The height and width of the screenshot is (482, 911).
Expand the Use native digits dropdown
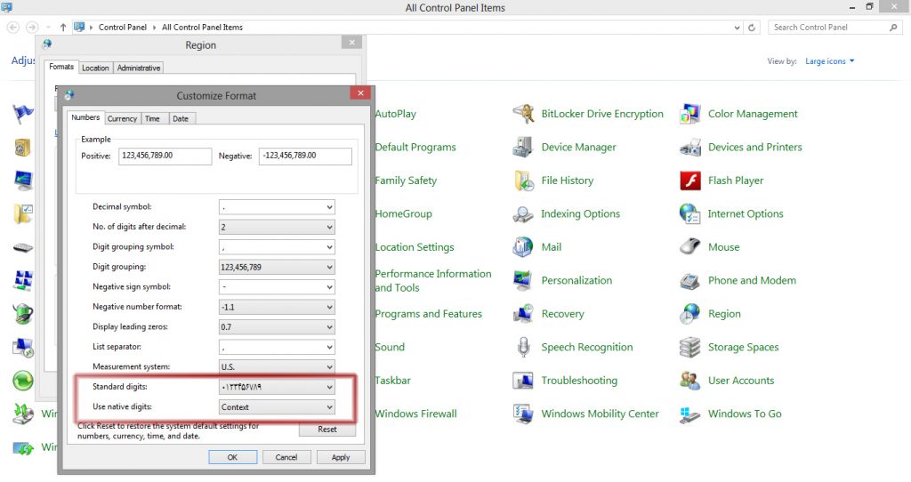click(x=329, y=407)
